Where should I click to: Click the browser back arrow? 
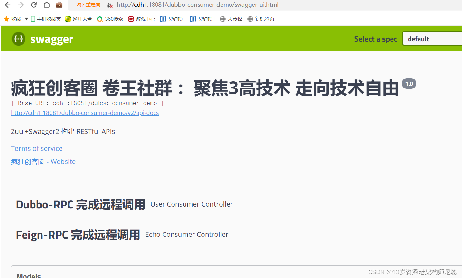pos(8,5)
